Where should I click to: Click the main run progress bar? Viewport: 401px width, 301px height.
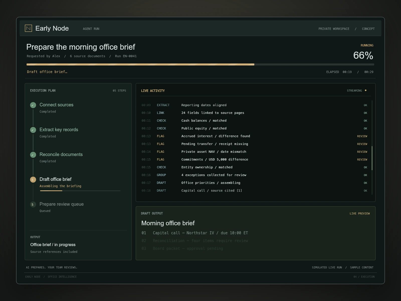(x=200, y=64)
